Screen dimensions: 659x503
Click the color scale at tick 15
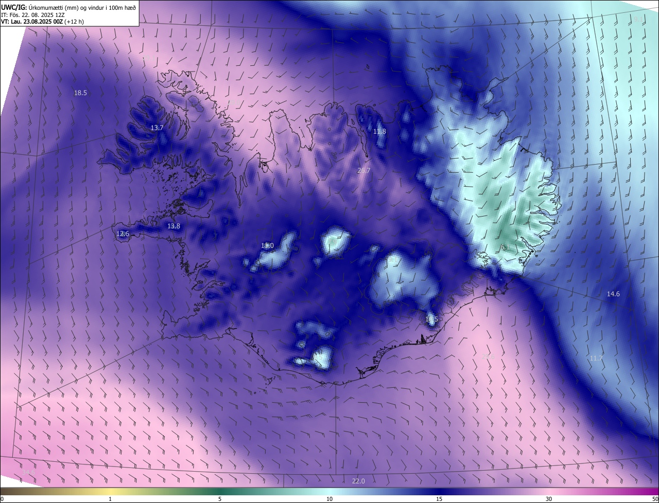pos(439,499)
